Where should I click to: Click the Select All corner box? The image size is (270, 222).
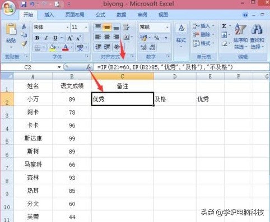tap(7, 76)
